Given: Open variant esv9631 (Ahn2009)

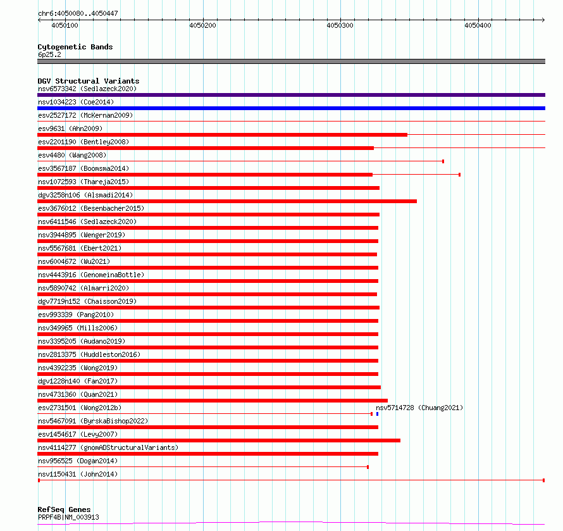Looking at the screenshot, I should point(70,128).
